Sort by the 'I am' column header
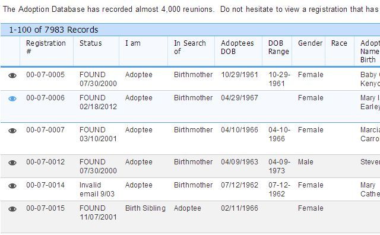Viewport: 380px width, 235px height. tap(133, 43)
